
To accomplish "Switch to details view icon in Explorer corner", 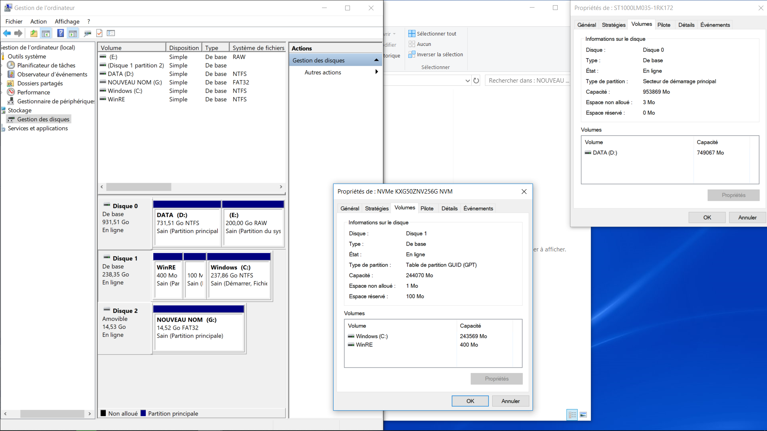I will pyautogui.click(x=572, y=415).
